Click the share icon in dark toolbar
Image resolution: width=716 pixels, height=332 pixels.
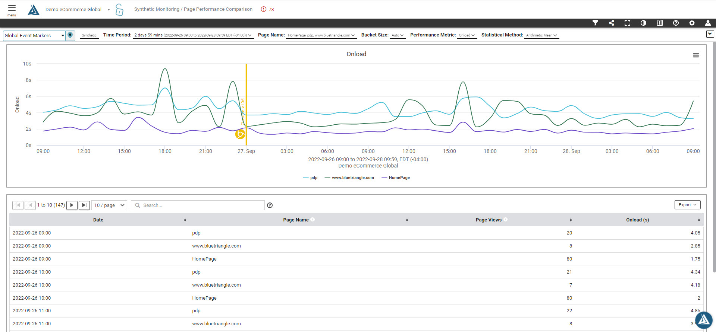click(612, 23)
